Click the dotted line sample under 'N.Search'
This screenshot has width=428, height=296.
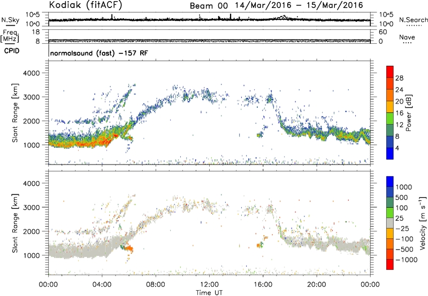click(x=413, y=26)
